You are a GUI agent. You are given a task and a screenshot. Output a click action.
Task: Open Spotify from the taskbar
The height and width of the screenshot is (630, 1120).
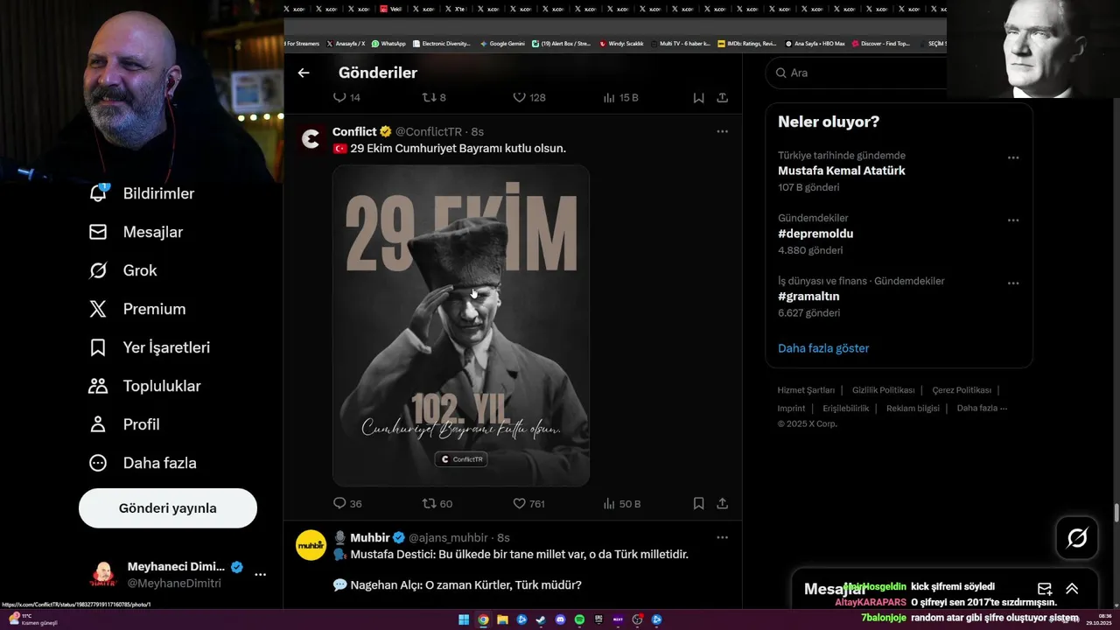tap(579, 619)
